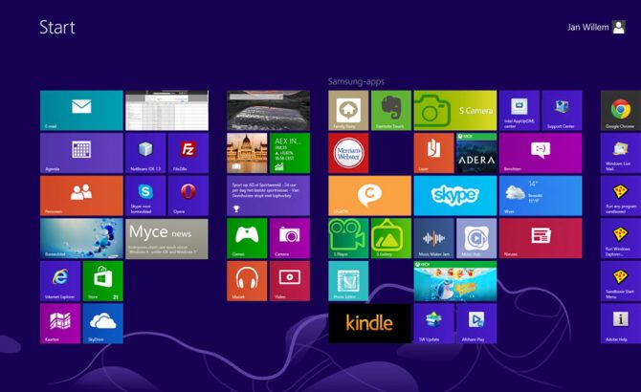Open the Muziek headphones tile
Viewport: 641px width, 392px height.
[247, 281]
